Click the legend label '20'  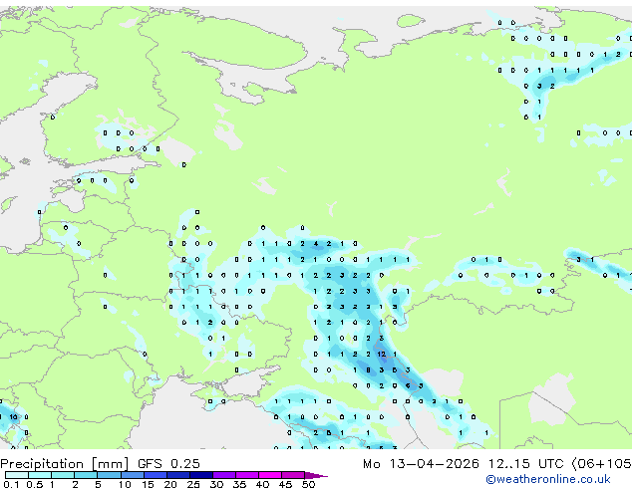[x=170, y=484]
